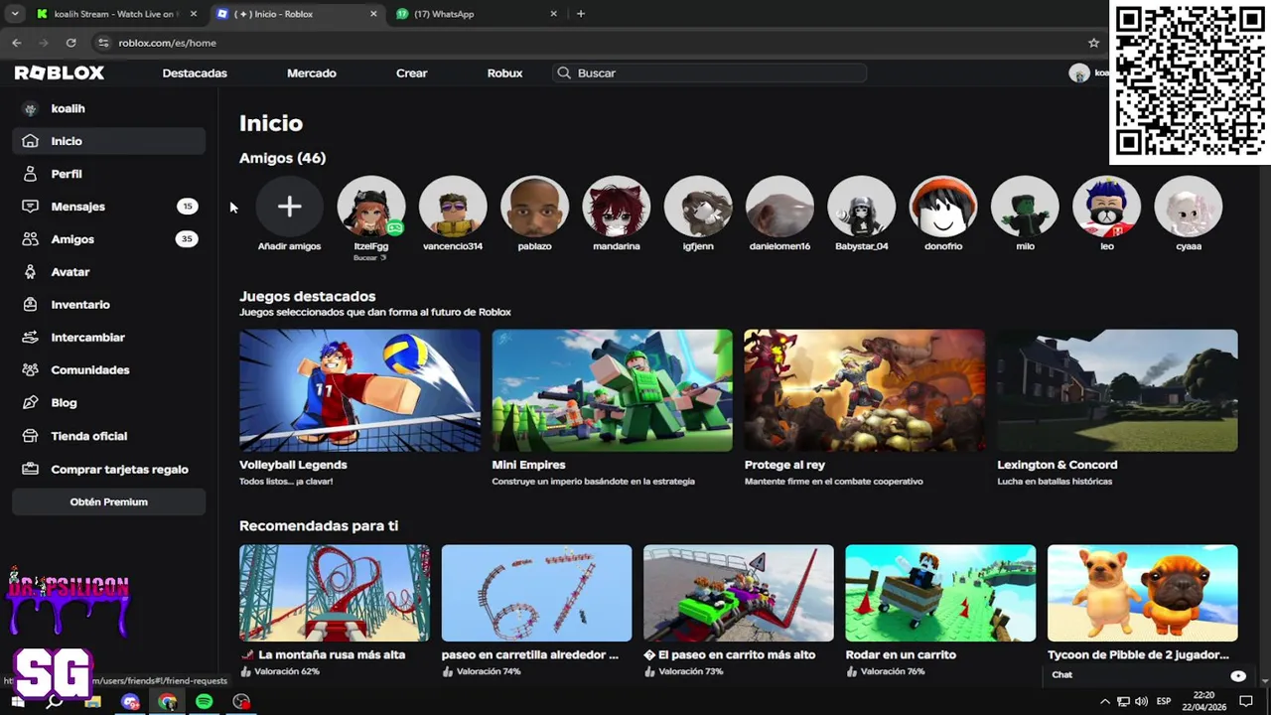Reload the Roblox page
This screenshot has height=715, width=1271.
pyautogui.click(x=71, y=43)
